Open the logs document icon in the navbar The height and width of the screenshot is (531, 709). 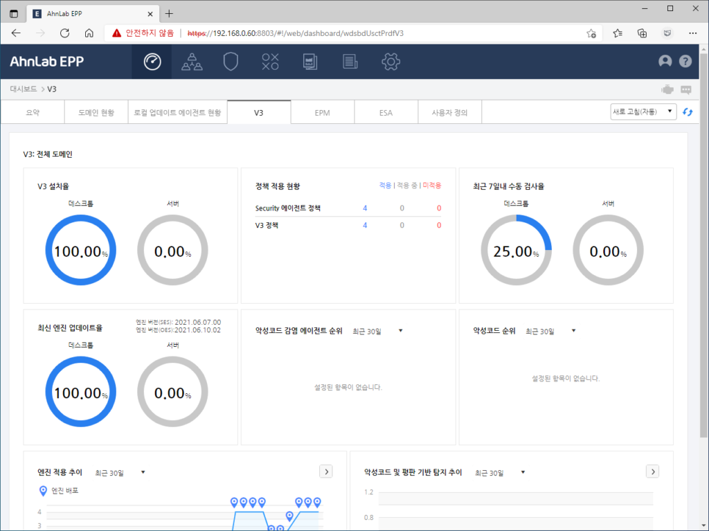(350, 61)
